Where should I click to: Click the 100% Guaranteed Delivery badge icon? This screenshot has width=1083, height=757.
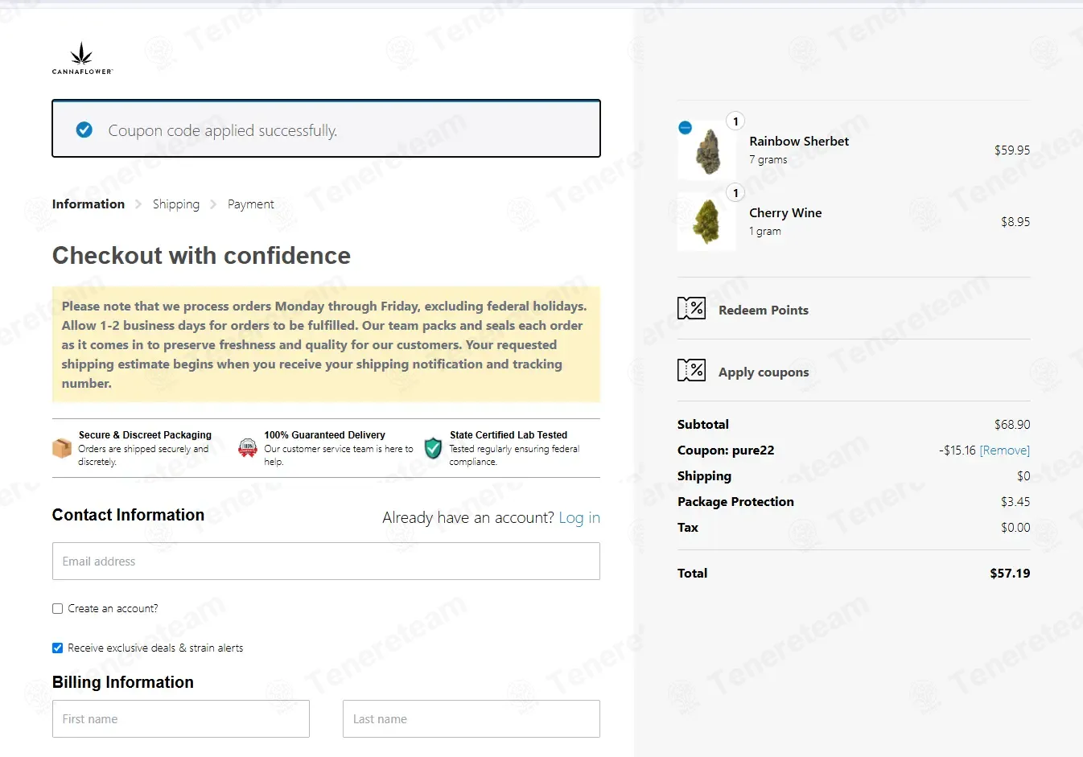tap(248, 448)
